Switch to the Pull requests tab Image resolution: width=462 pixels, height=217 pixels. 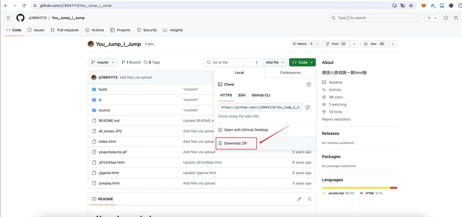65,30
